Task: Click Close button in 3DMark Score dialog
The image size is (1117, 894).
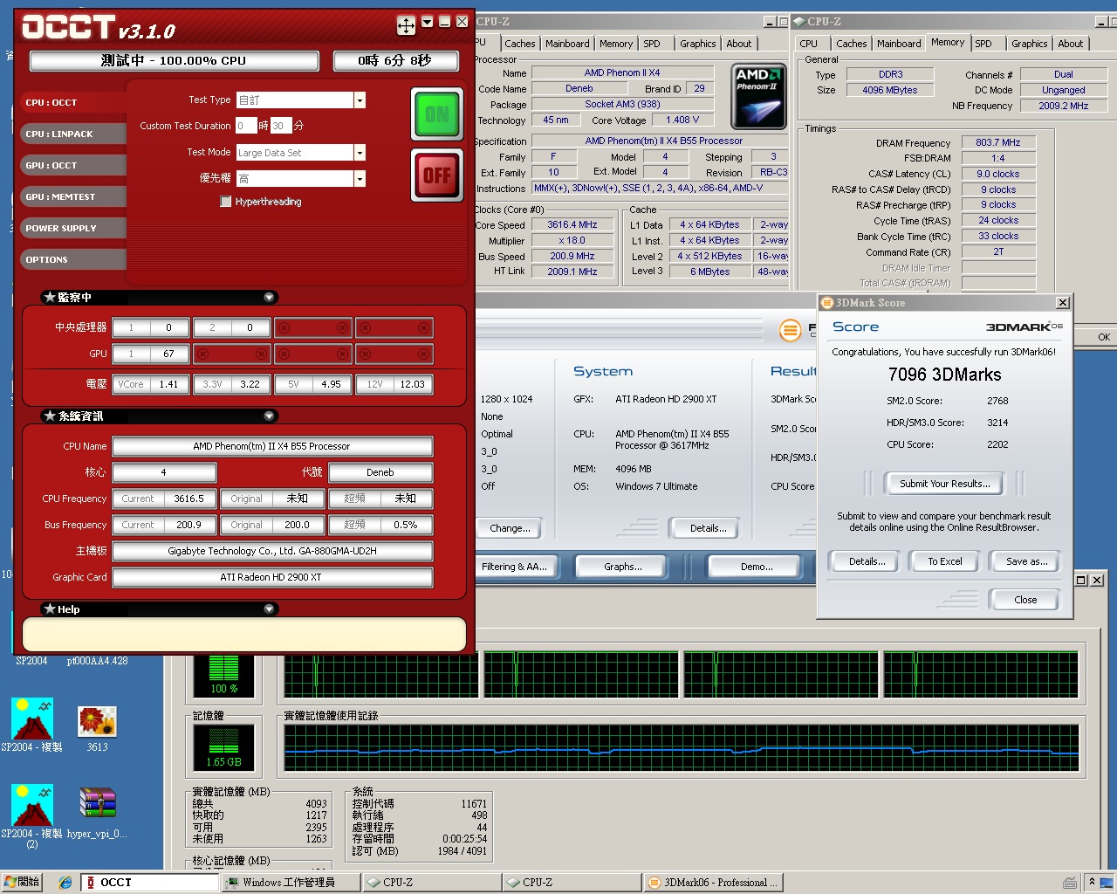Action: click(x=1025, y=600)
